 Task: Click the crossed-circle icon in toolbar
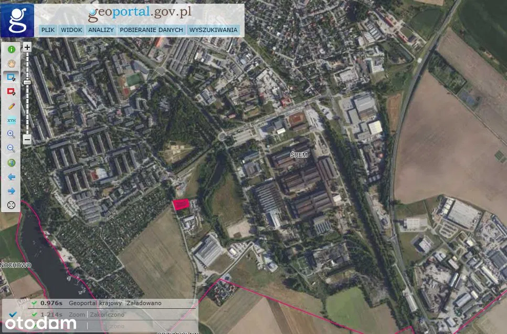tap(12, 205)
